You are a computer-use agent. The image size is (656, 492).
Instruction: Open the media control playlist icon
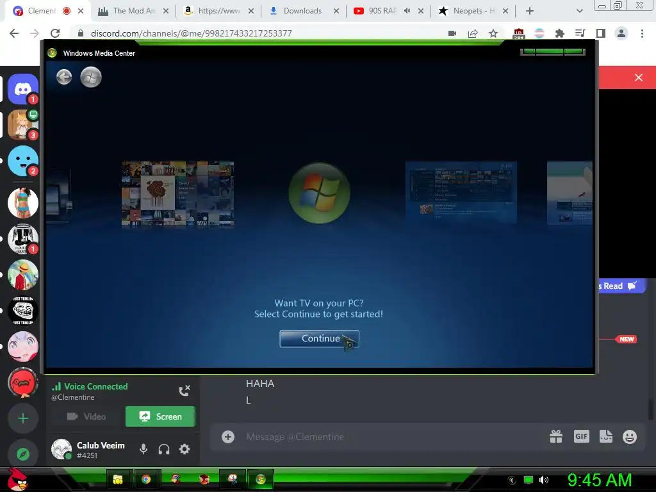click(580, 33)
